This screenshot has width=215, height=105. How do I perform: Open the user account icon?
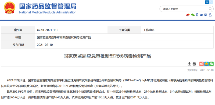coord(210,15)
